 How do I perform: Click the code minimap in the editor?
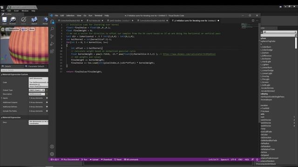(x=250, y=26)
